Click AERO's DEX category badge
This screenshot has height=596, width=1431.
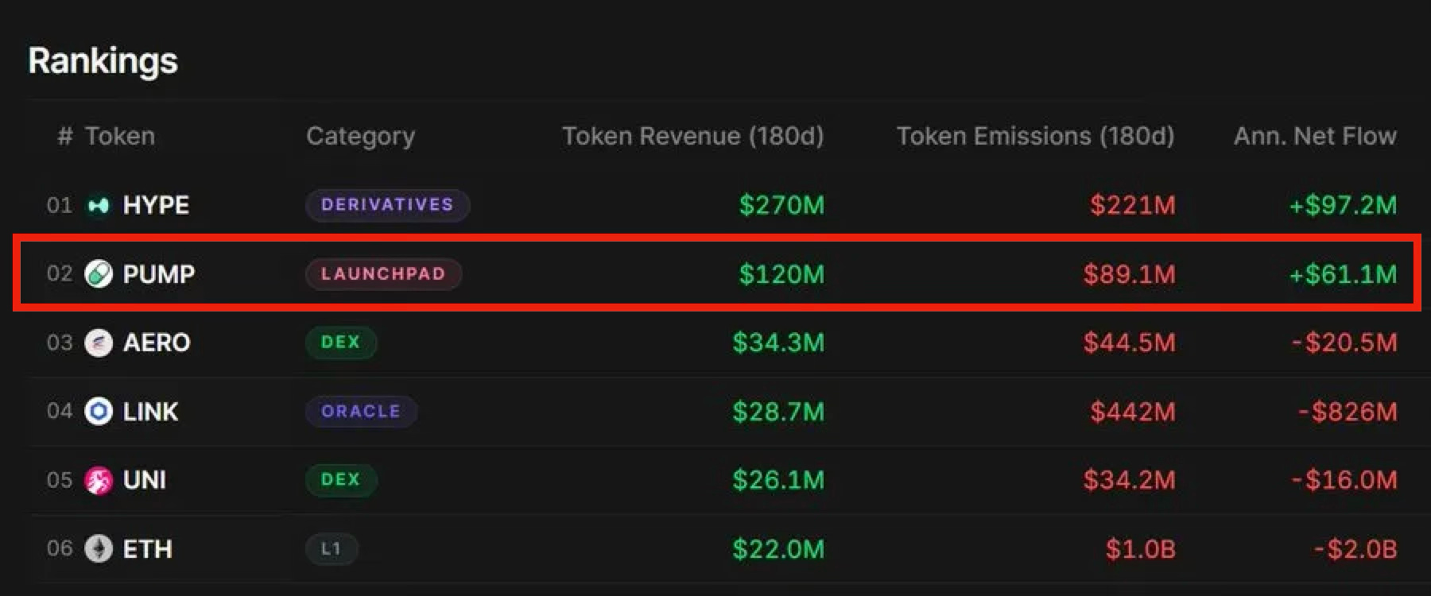341,343
